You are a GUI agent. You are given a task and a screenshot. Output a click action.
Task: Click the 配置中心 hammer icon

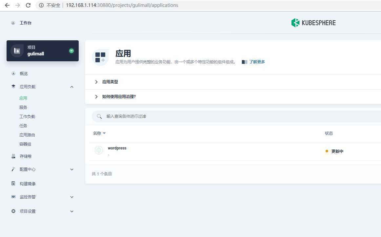click(x=13, y=169)
